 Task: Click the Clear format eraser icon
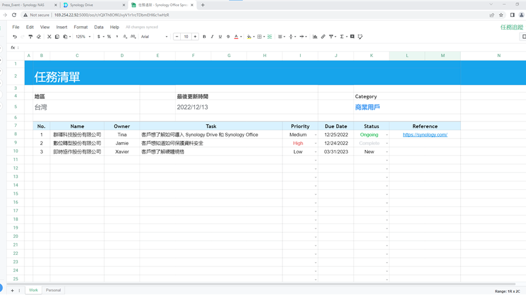[38, 37]
